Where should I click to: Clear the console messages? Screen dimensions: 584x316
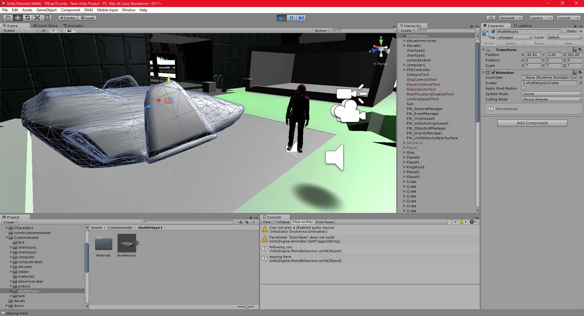tap(267, 222)
